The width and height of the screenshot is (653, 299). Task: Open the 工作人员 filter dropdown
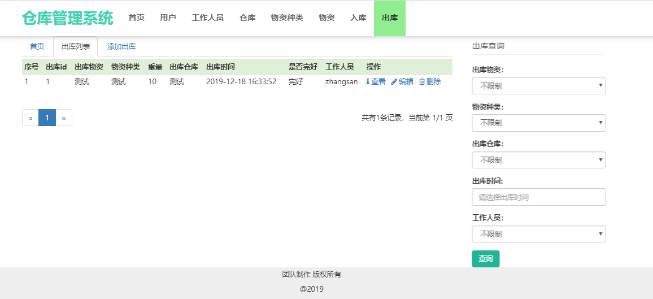coord(538,234)
